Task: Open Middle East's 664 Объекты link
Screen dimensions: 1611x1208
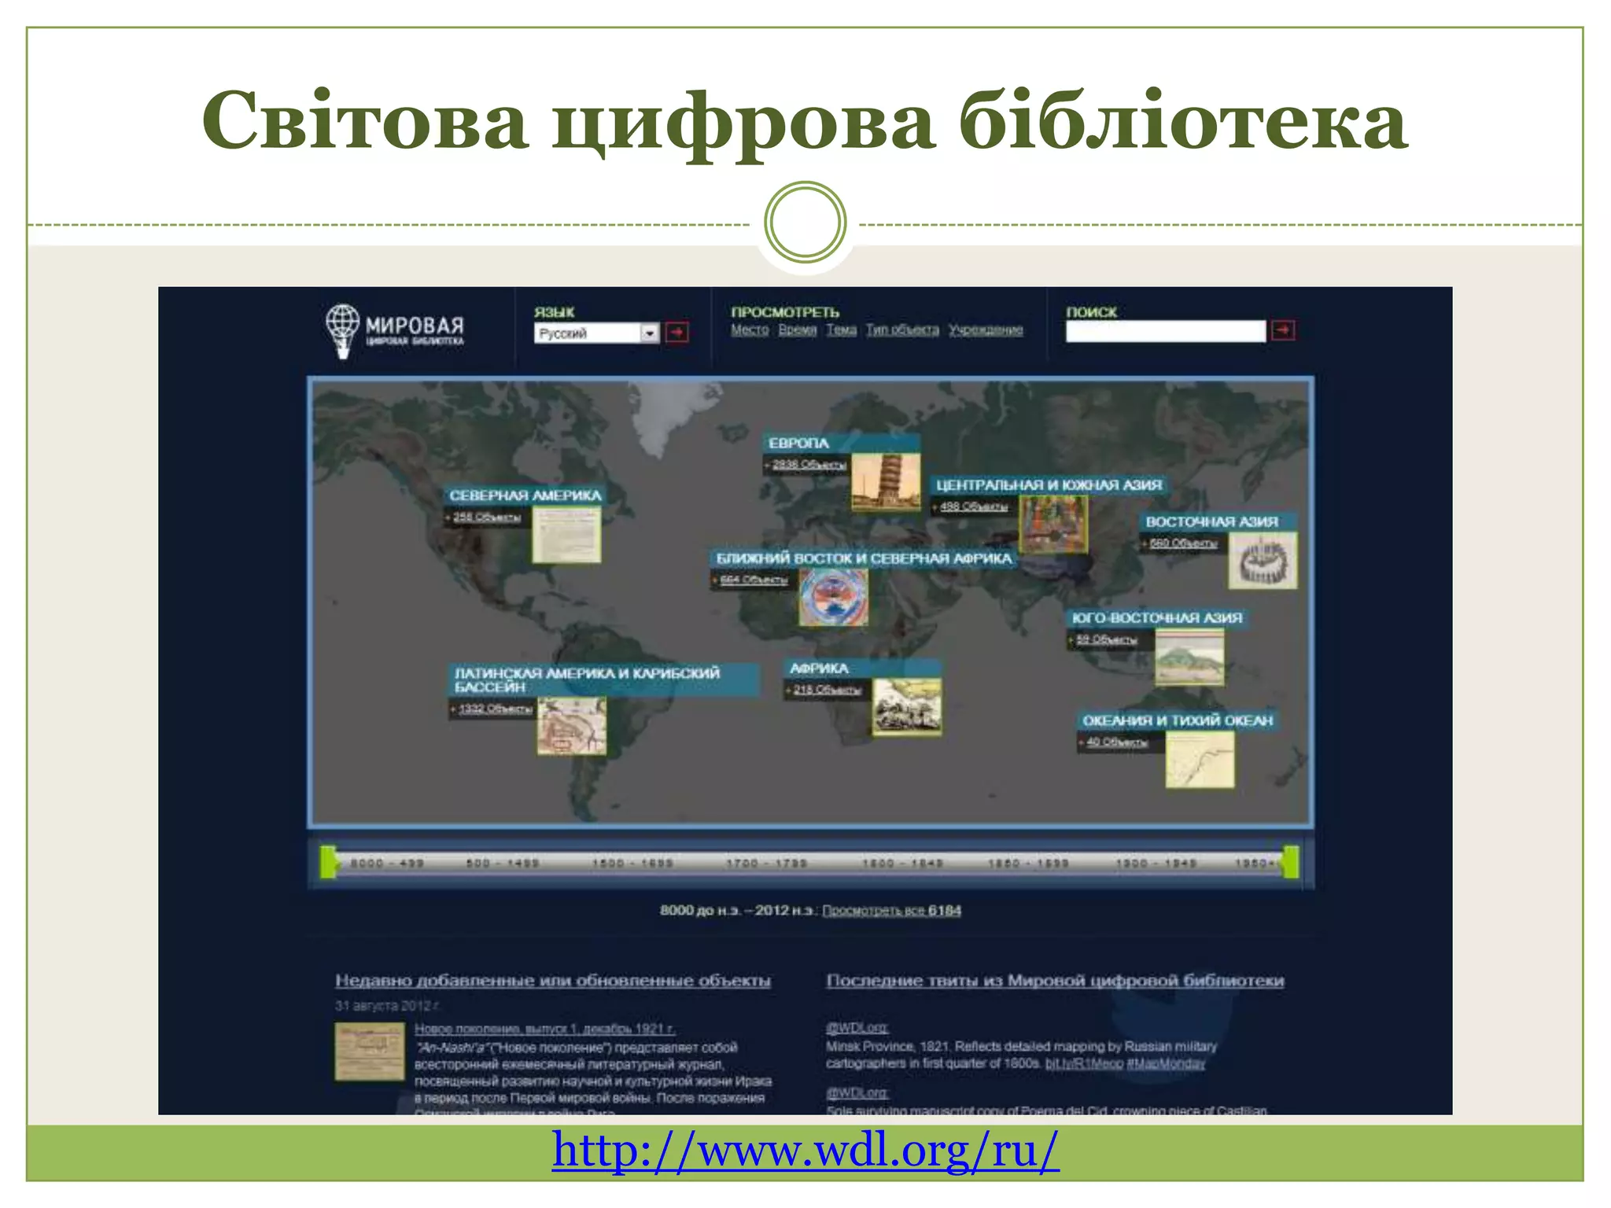Action: pos(754,580)
